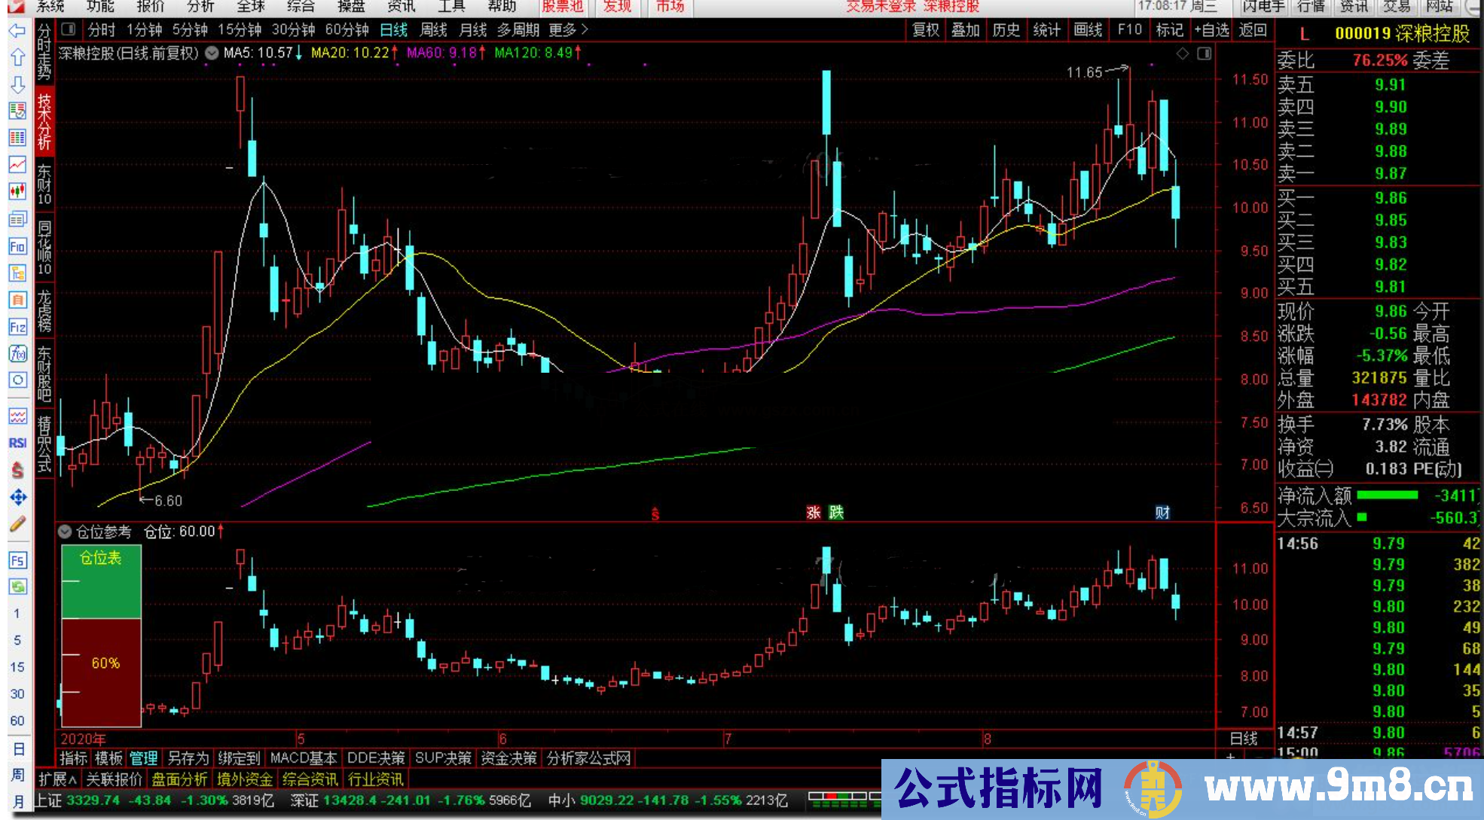Toggle 画线 line-drawing mode
This screenshot has height=820, width=1484.
pyautogui.click(x=1088, y=32)
